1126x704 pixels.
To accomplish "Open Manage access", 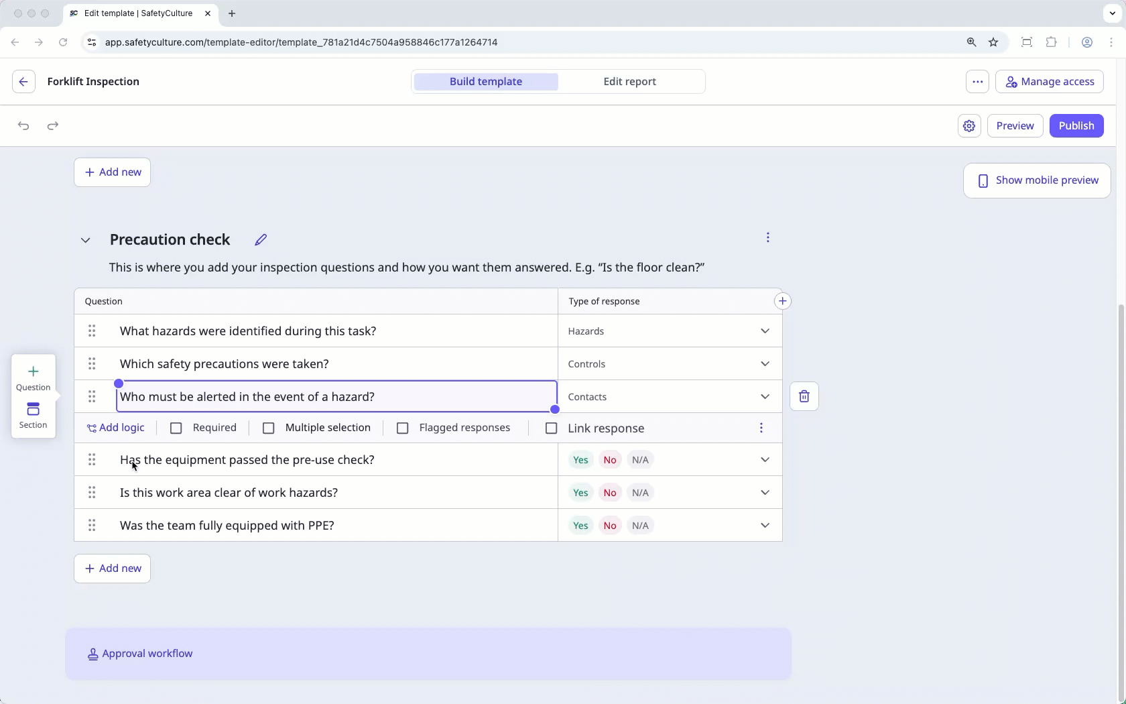I will pyautogui.click(x=1050, y=82).
